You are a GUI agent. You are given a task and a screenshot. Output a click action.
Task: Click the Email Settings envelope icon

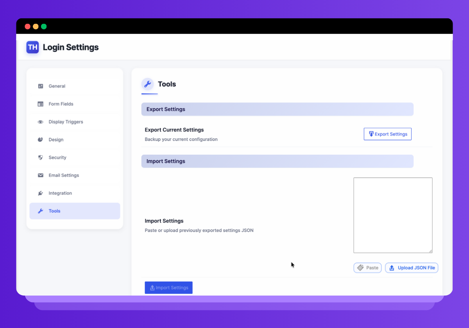click(40, 175)
